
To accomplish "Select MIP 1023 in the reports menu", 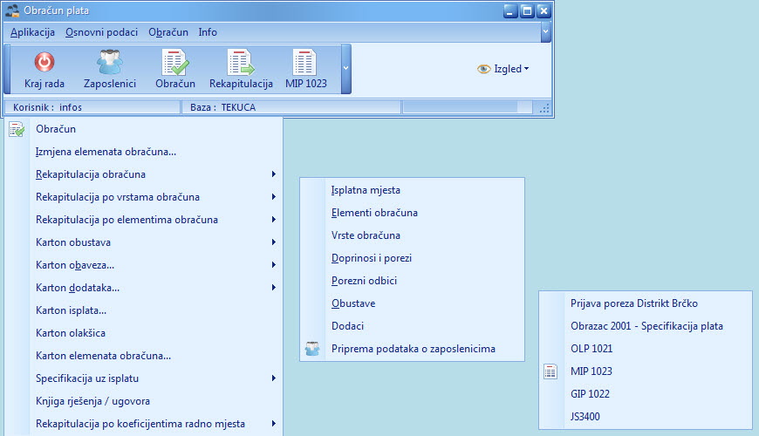I will click(x=591, y=371).
